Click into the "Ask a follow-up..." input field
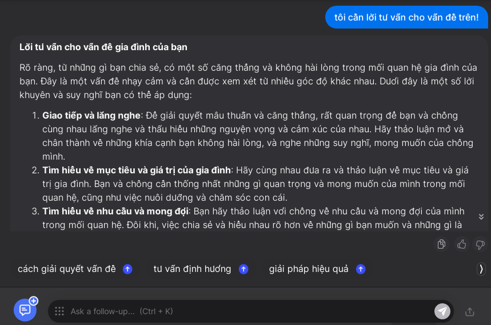 [246, 311]
